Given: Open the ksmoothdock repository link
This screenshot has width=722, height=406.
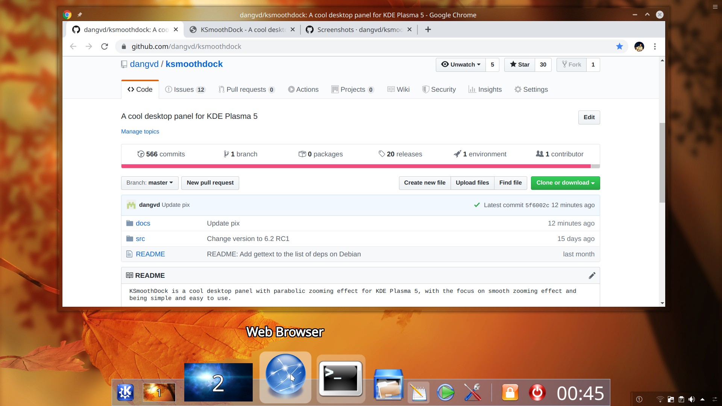Looking at the screenshot, I should click(x=194, y=64).
